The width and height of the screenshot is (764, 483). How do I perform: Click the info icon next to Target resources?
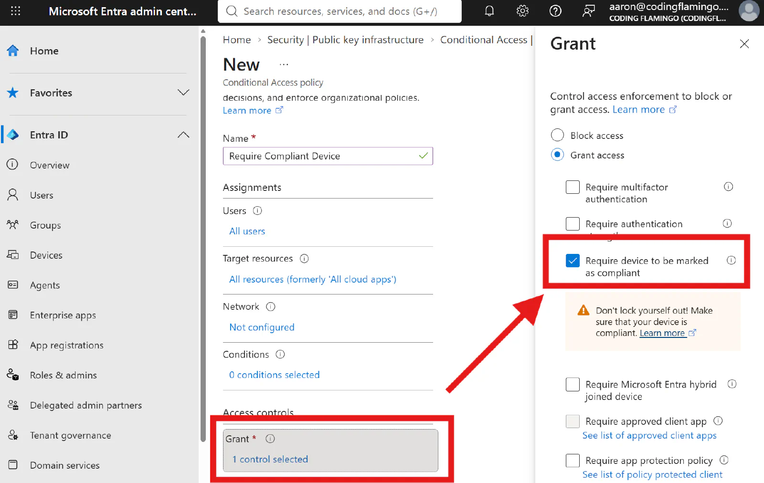point(304,258)
